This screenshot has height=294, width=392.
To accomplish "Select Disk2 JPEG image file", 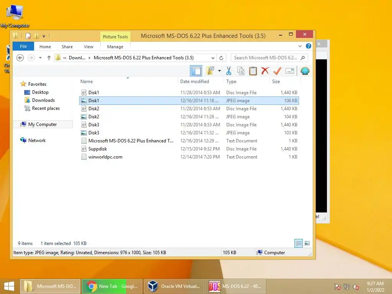I will (x=189, y=116).
